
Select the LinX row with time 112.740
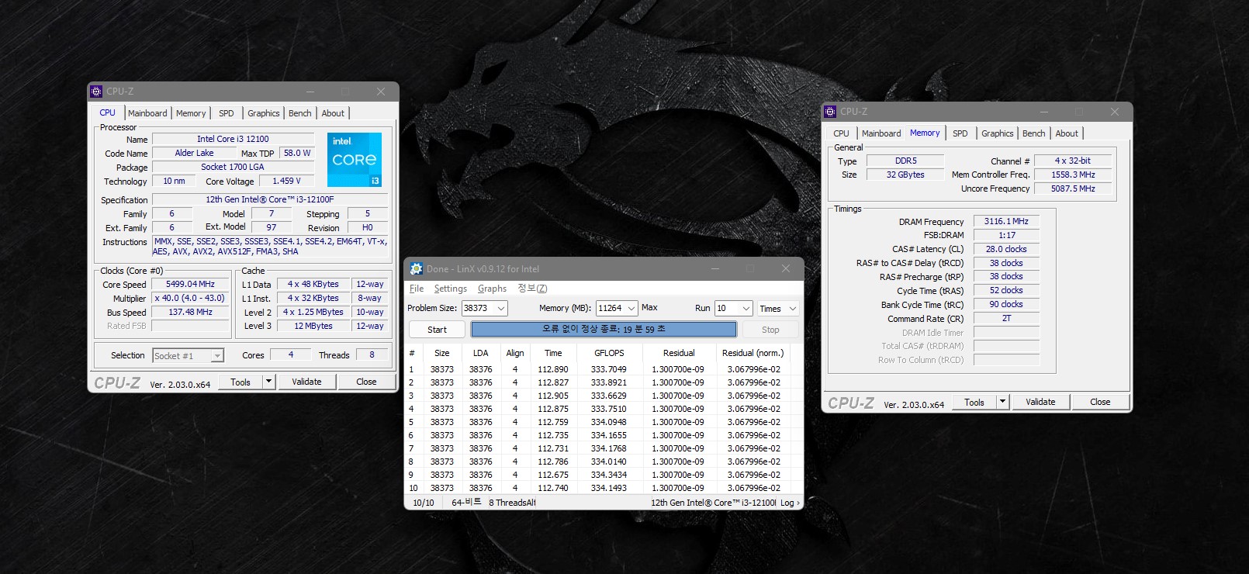click(603, 488)
